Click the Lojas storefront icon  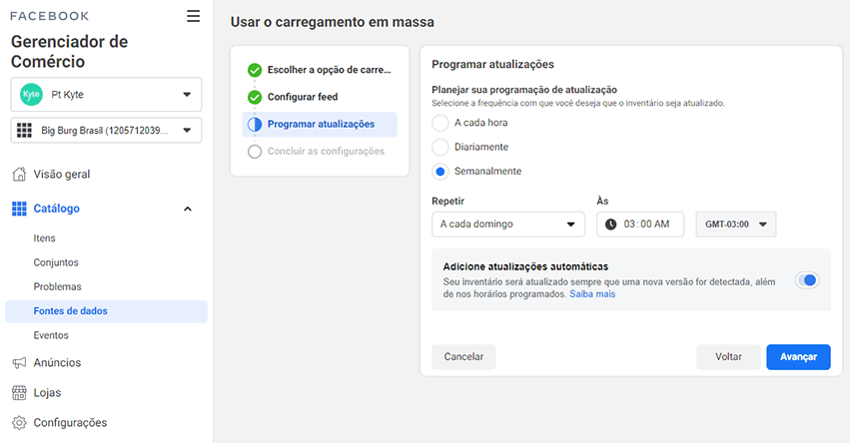click(19, 393)
